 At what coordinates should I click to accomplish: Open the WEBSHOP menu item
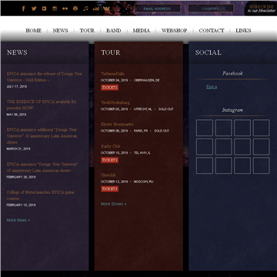175,31
